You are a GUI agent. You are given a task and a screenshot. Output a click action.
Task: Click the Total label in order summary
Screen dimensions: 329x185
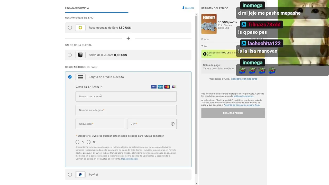[204, 46]
